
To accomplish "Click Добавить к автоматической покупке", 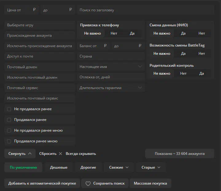I will tap(42, 183).
